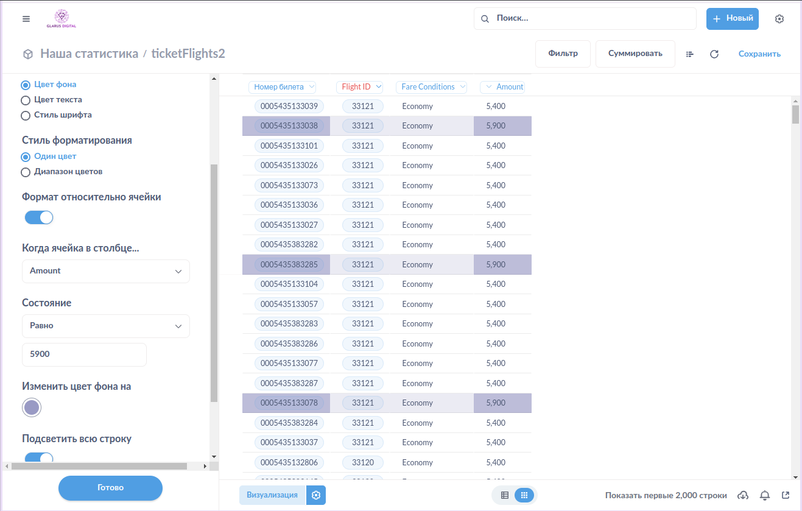Click the 'Фильтр' button

coord(563,54)
